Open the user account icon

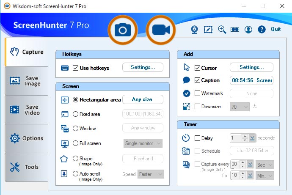coord(248,30)
